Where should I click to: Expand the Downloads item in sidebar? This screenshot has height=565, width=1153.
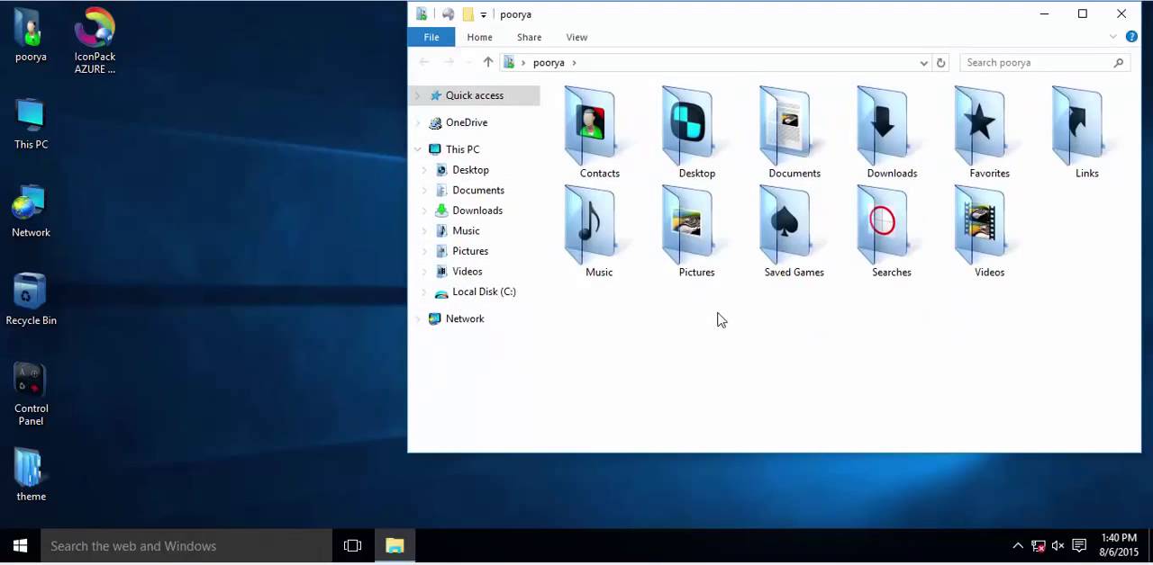click(423, 210)
